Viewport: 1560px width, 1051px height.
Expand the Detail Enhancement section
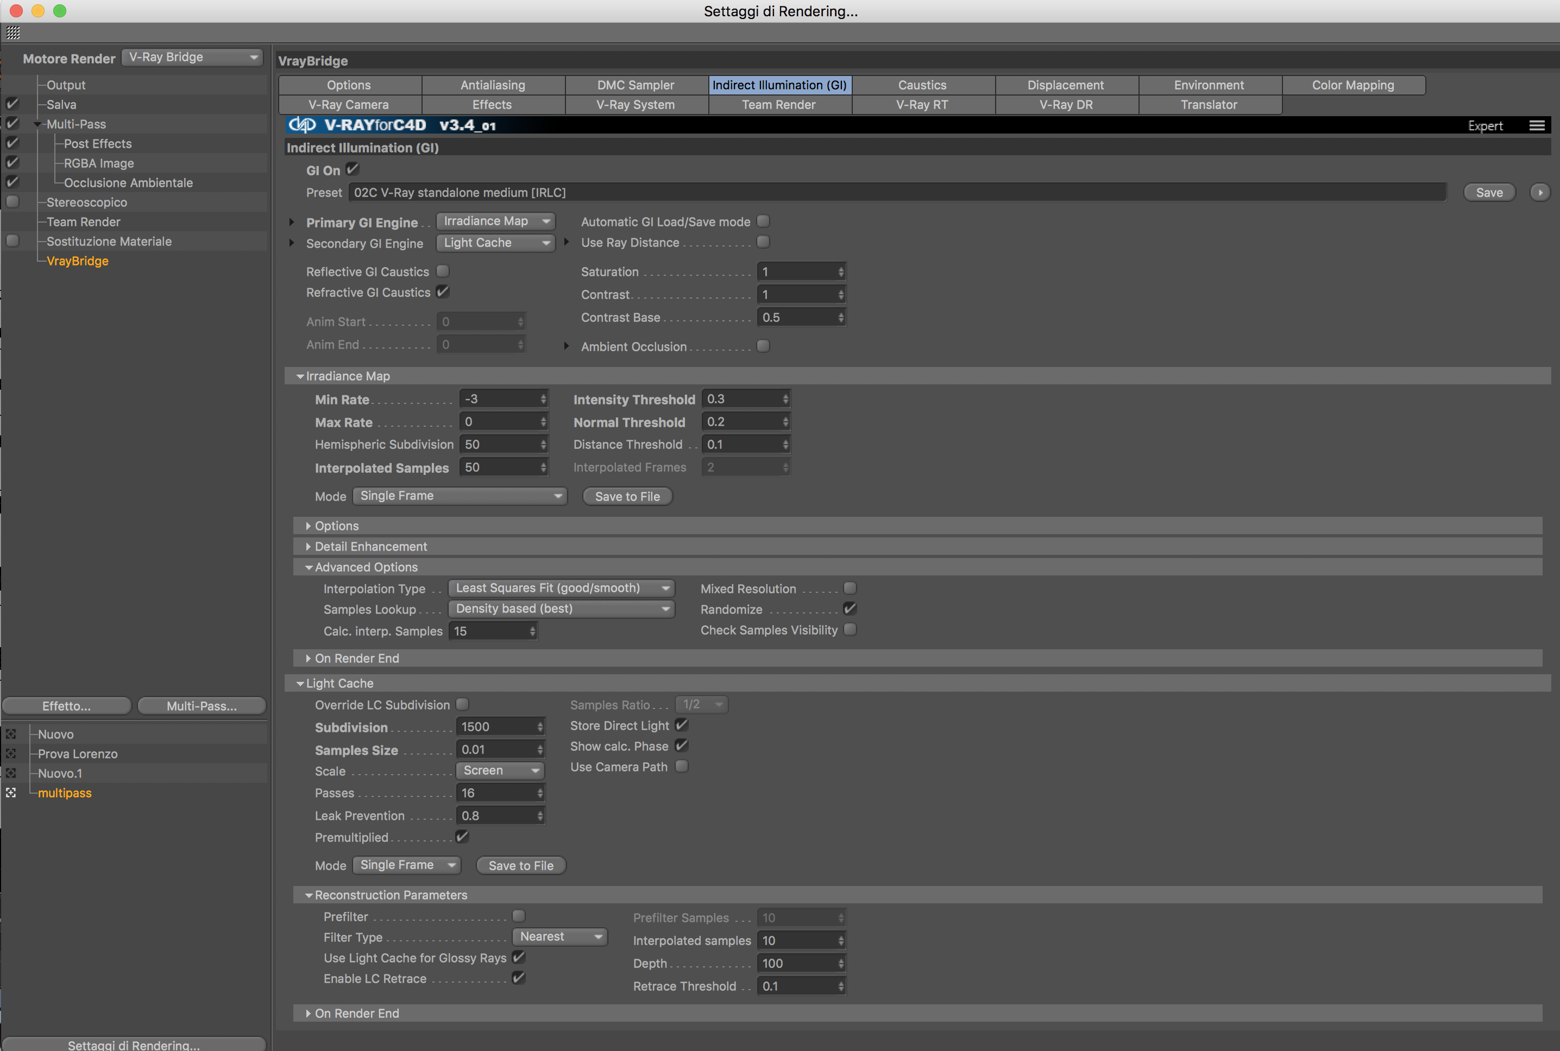click(370, 546)
